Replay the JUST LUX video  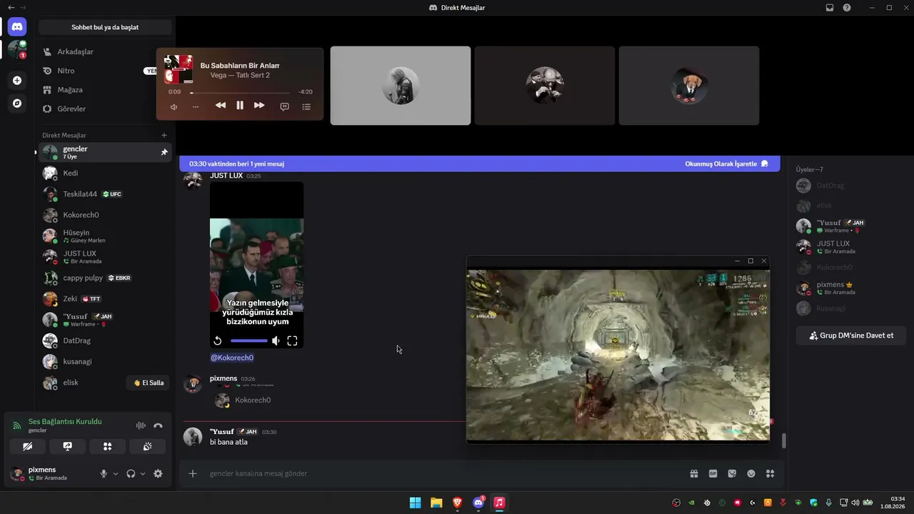pyautogui.click(x=218, y=341)
